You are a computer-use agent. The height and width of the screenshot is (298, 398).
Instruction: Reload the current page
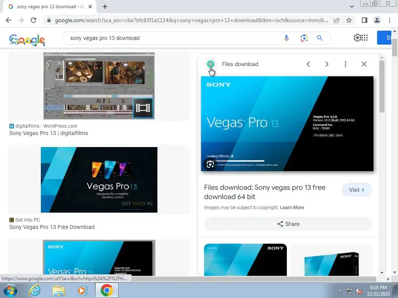33,20
